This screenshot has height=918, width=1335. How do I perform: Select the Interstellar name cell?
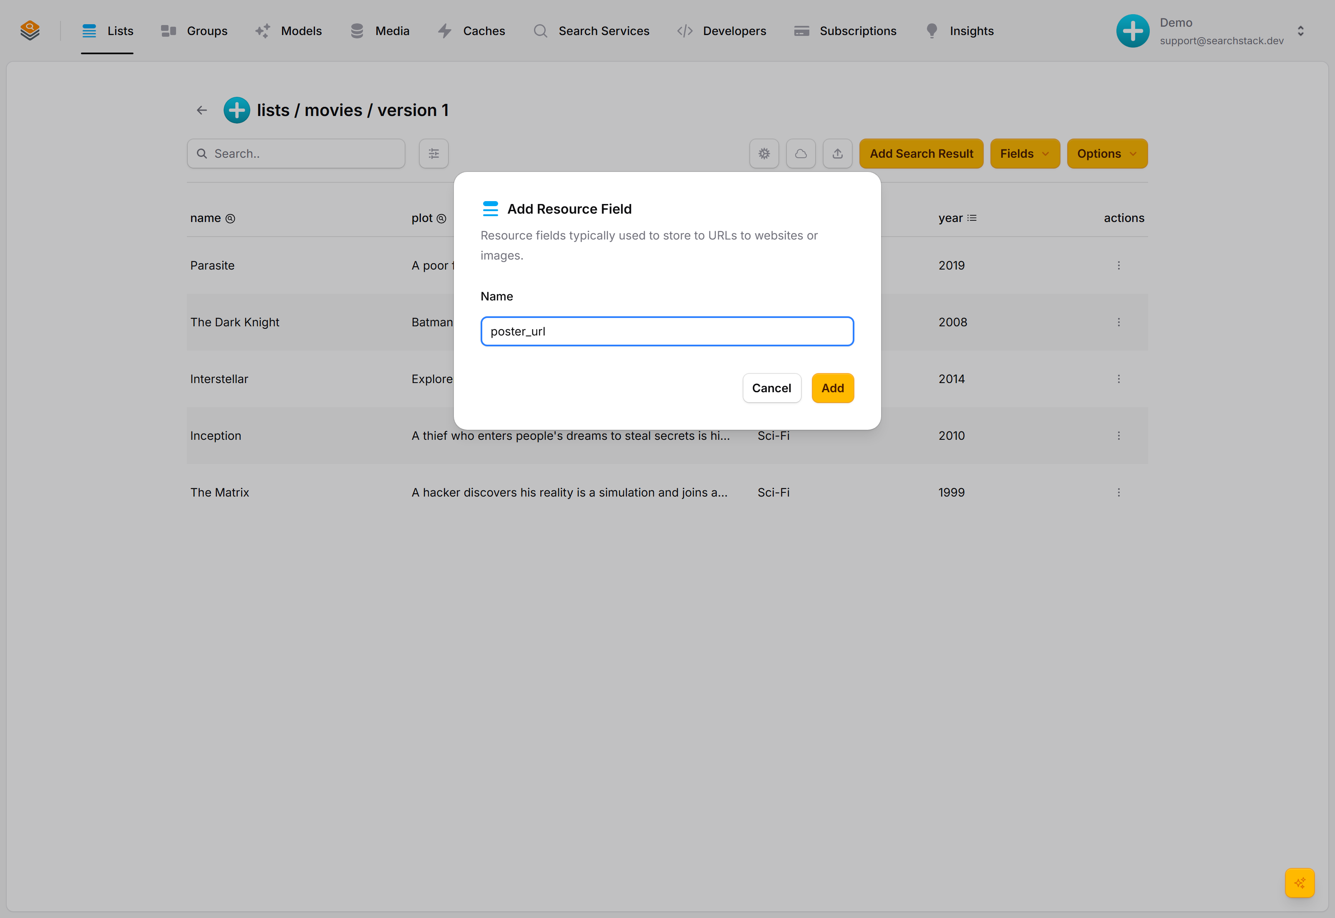(219, 379)
